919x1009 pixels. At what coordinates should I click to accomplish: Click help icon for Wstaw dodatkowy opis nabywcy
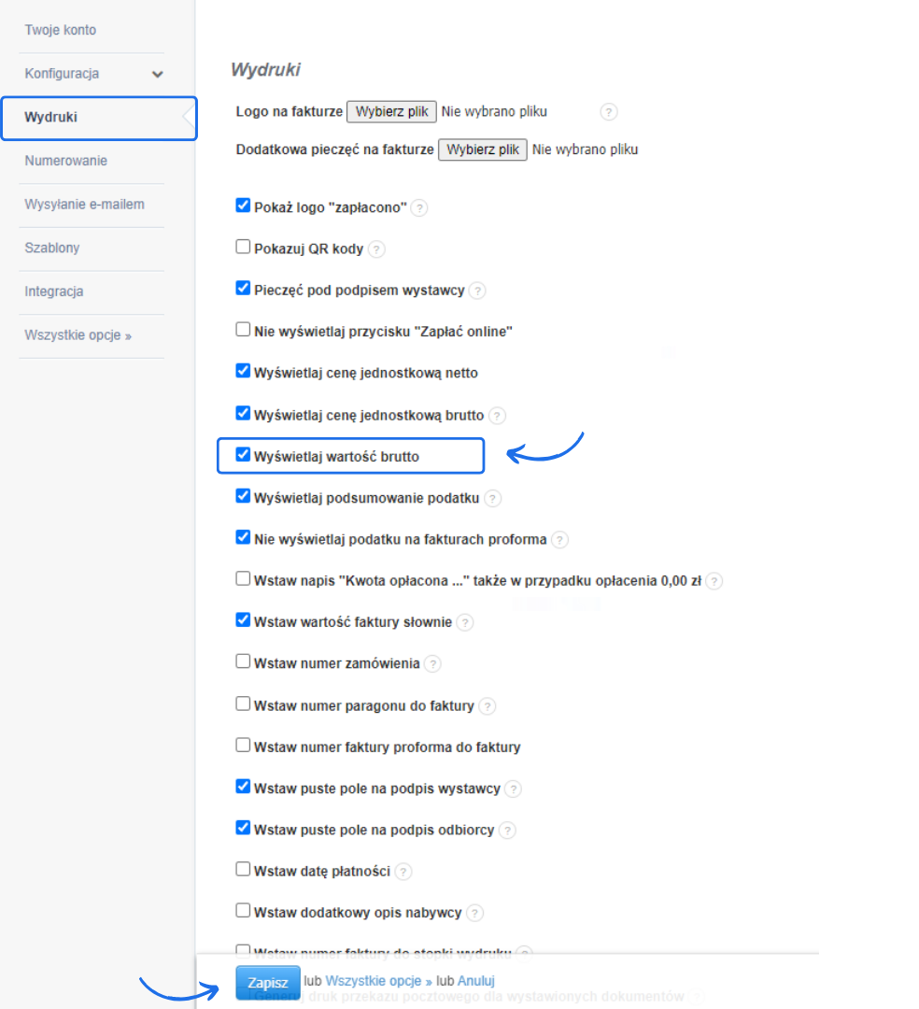474,913
